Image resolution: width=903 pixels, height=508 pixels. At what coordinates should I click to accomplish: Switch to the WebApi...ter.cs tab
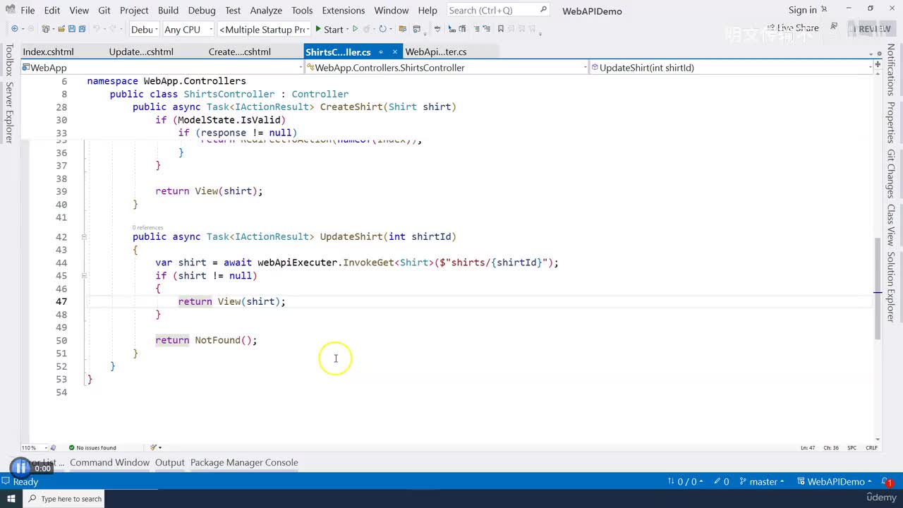point(436,52)
